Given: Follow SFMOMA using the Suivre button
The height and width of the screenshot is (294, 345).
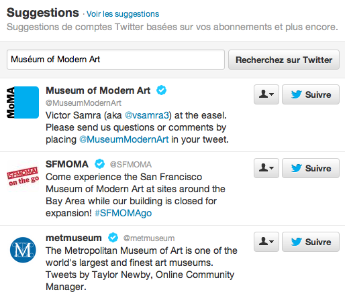Looking at the screenshot, I should 311,168.
